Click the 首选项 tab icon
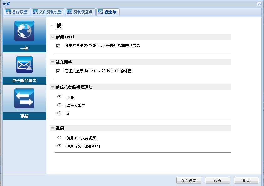Image resolution: width=264 pixels, height=186 pixels. click(100, 12)
